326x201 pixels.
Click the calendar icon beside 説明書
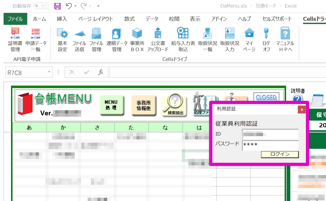click(318, 100)
